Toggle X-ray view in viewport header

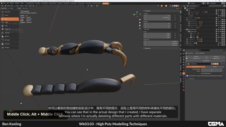170,6
